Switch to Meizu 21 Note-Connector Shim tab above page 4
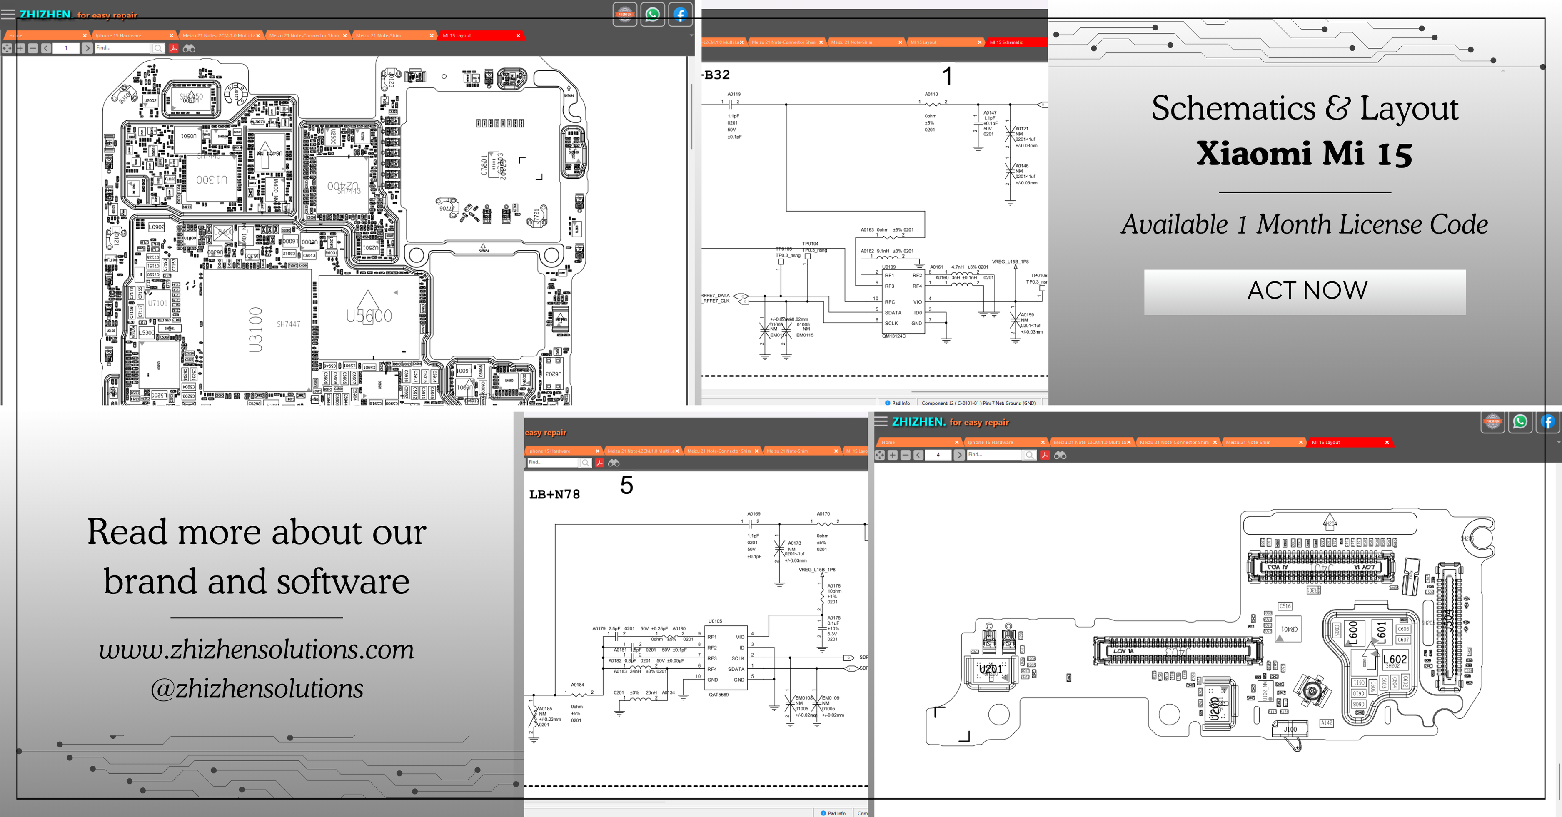Image resolution: width=1562 pixels, height=817 pixels. [1174, 443]
